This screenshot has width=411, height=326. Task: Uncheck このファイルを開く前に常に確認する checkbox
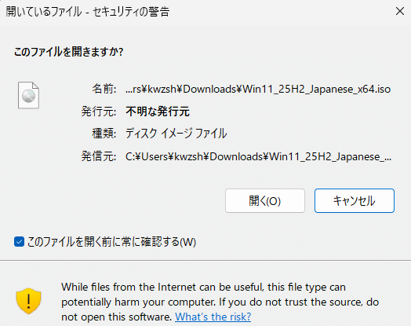pos(19,242)
